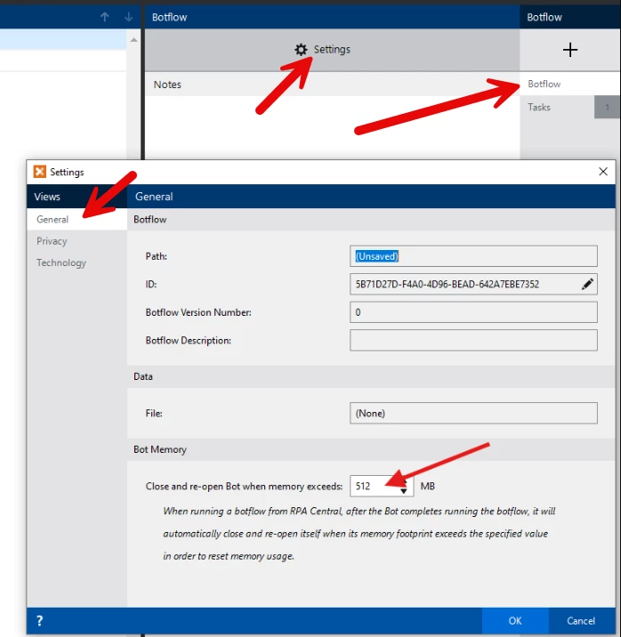Open Tasks in the right panel
The width and height of the screenshot is (621, 637).
click(x=557, y=107)
